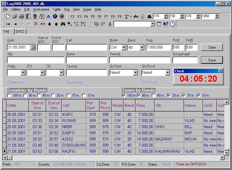The width and height of the screenshot is (232, 170).
Task: Open date picker calendar button
Action: 33,47
